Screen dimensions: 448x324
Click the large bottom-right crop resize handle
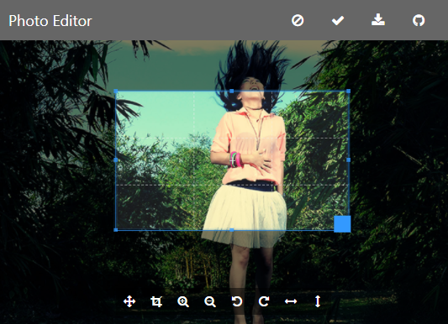tap(342, 224)
